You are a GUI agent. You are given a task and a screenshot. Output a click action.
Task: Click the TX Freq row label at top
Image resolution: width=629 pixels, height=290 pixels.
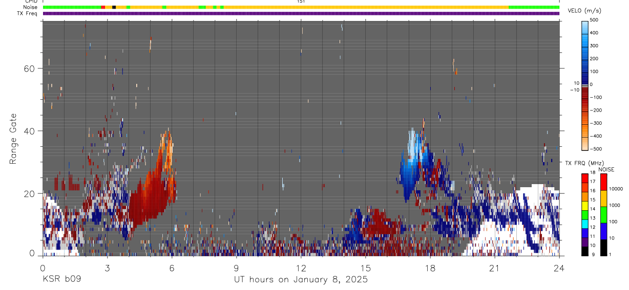click(28, 13)
